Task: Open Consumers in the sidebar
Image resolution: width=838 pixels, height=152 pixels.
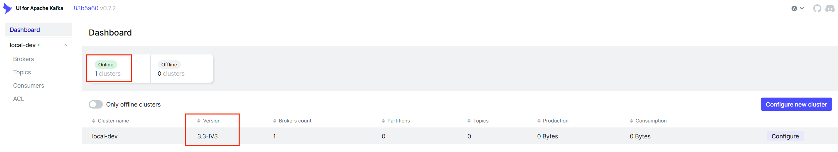Action: click(x=29, y=86)
